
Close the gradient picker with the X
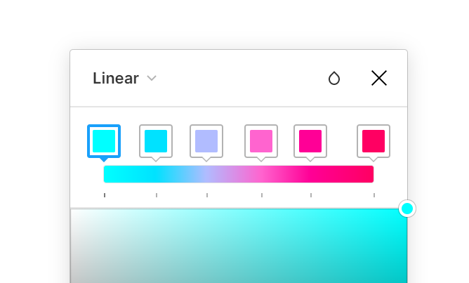(x=379, y=78)
